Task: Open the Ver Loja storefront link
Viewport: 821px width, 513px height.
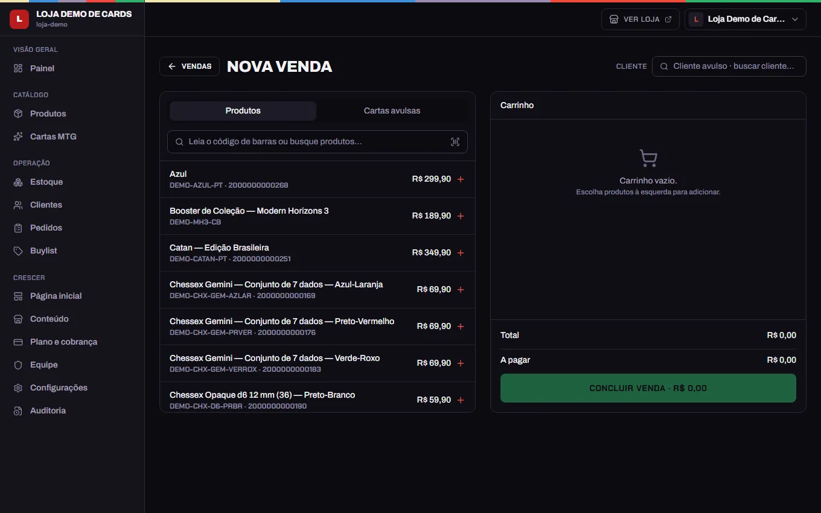Action: click(641, 19)
